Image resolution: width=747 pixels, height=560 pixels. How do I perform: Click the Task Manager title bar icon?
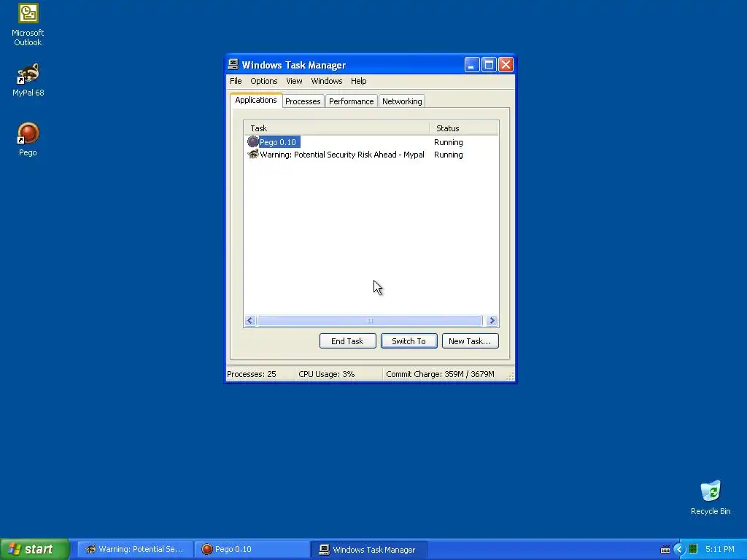pyautogui.click(x=233, y=64)
